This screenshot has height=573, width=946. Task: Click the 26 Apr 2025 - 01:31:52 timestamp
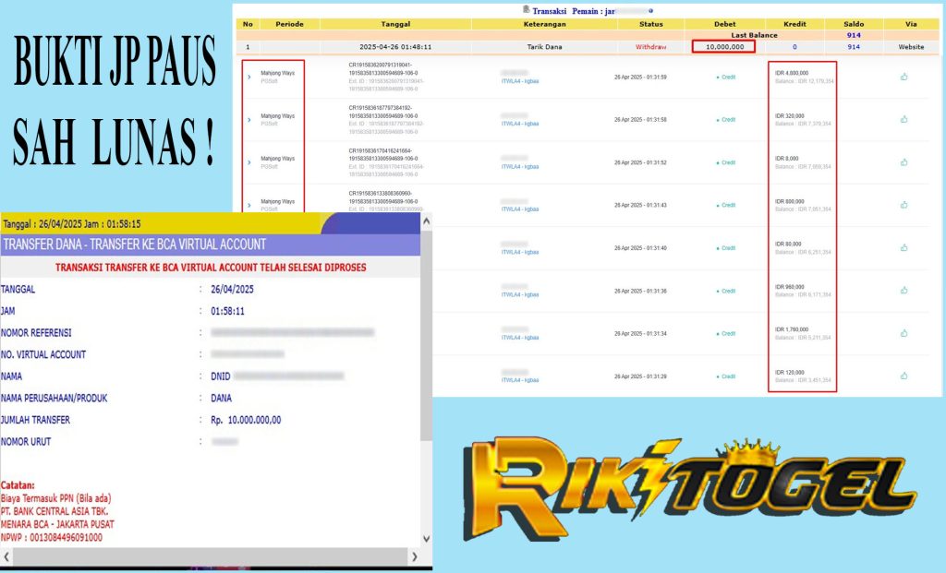click(x=640, y=162)
